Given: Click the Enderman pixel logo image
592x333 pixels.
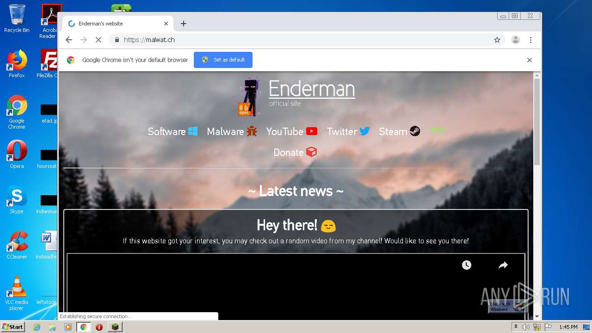Looking at the screenshot, I should pos(248,97).
